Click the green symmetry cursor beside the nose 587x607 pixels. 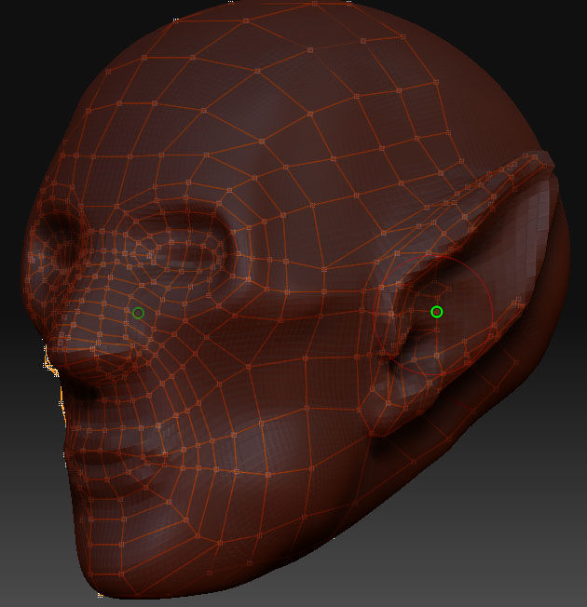pyautogui.click(x=138, y=313)
